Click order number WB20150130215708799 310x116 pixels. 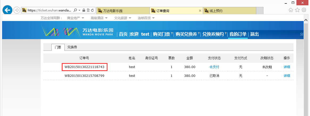click(x=84, y=76)
